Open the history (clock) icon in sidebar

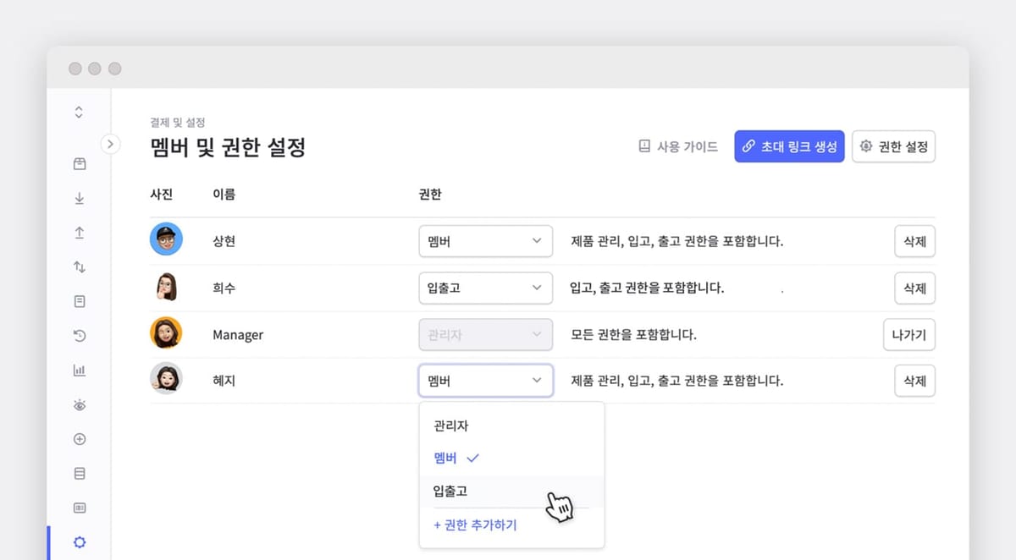tap(79, 336)
